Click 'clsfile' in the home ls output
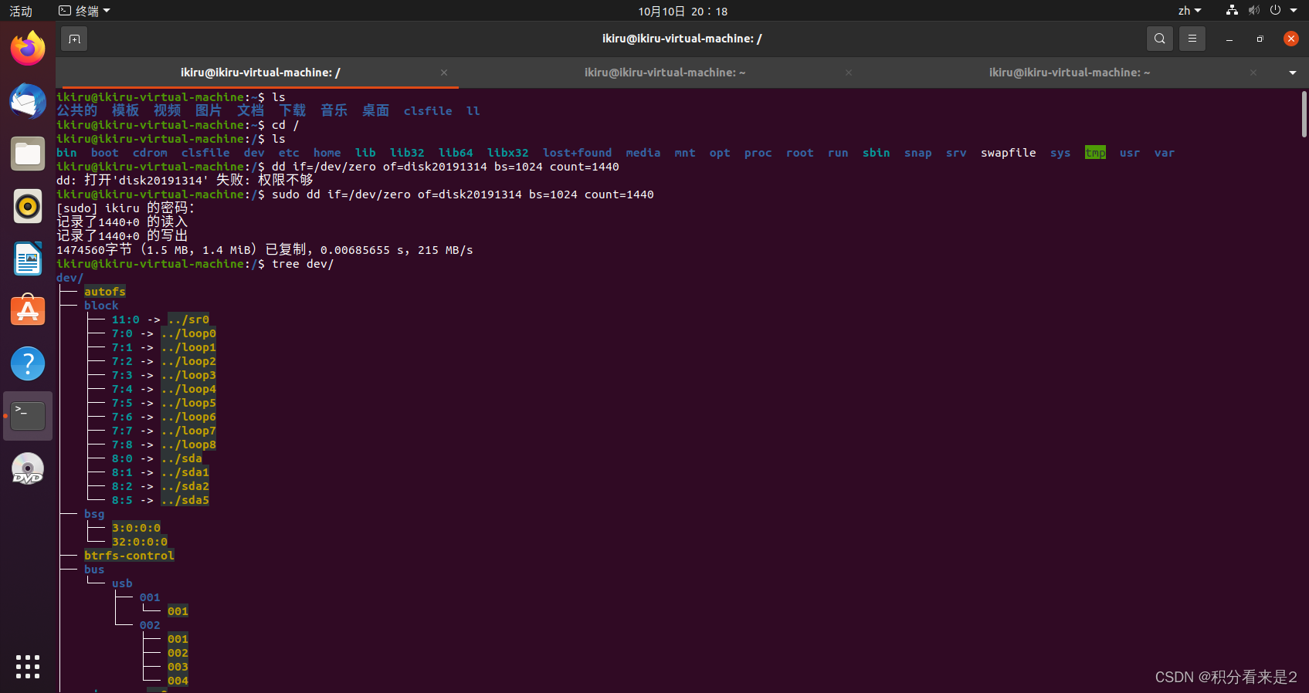 click(x=428, y=111)
